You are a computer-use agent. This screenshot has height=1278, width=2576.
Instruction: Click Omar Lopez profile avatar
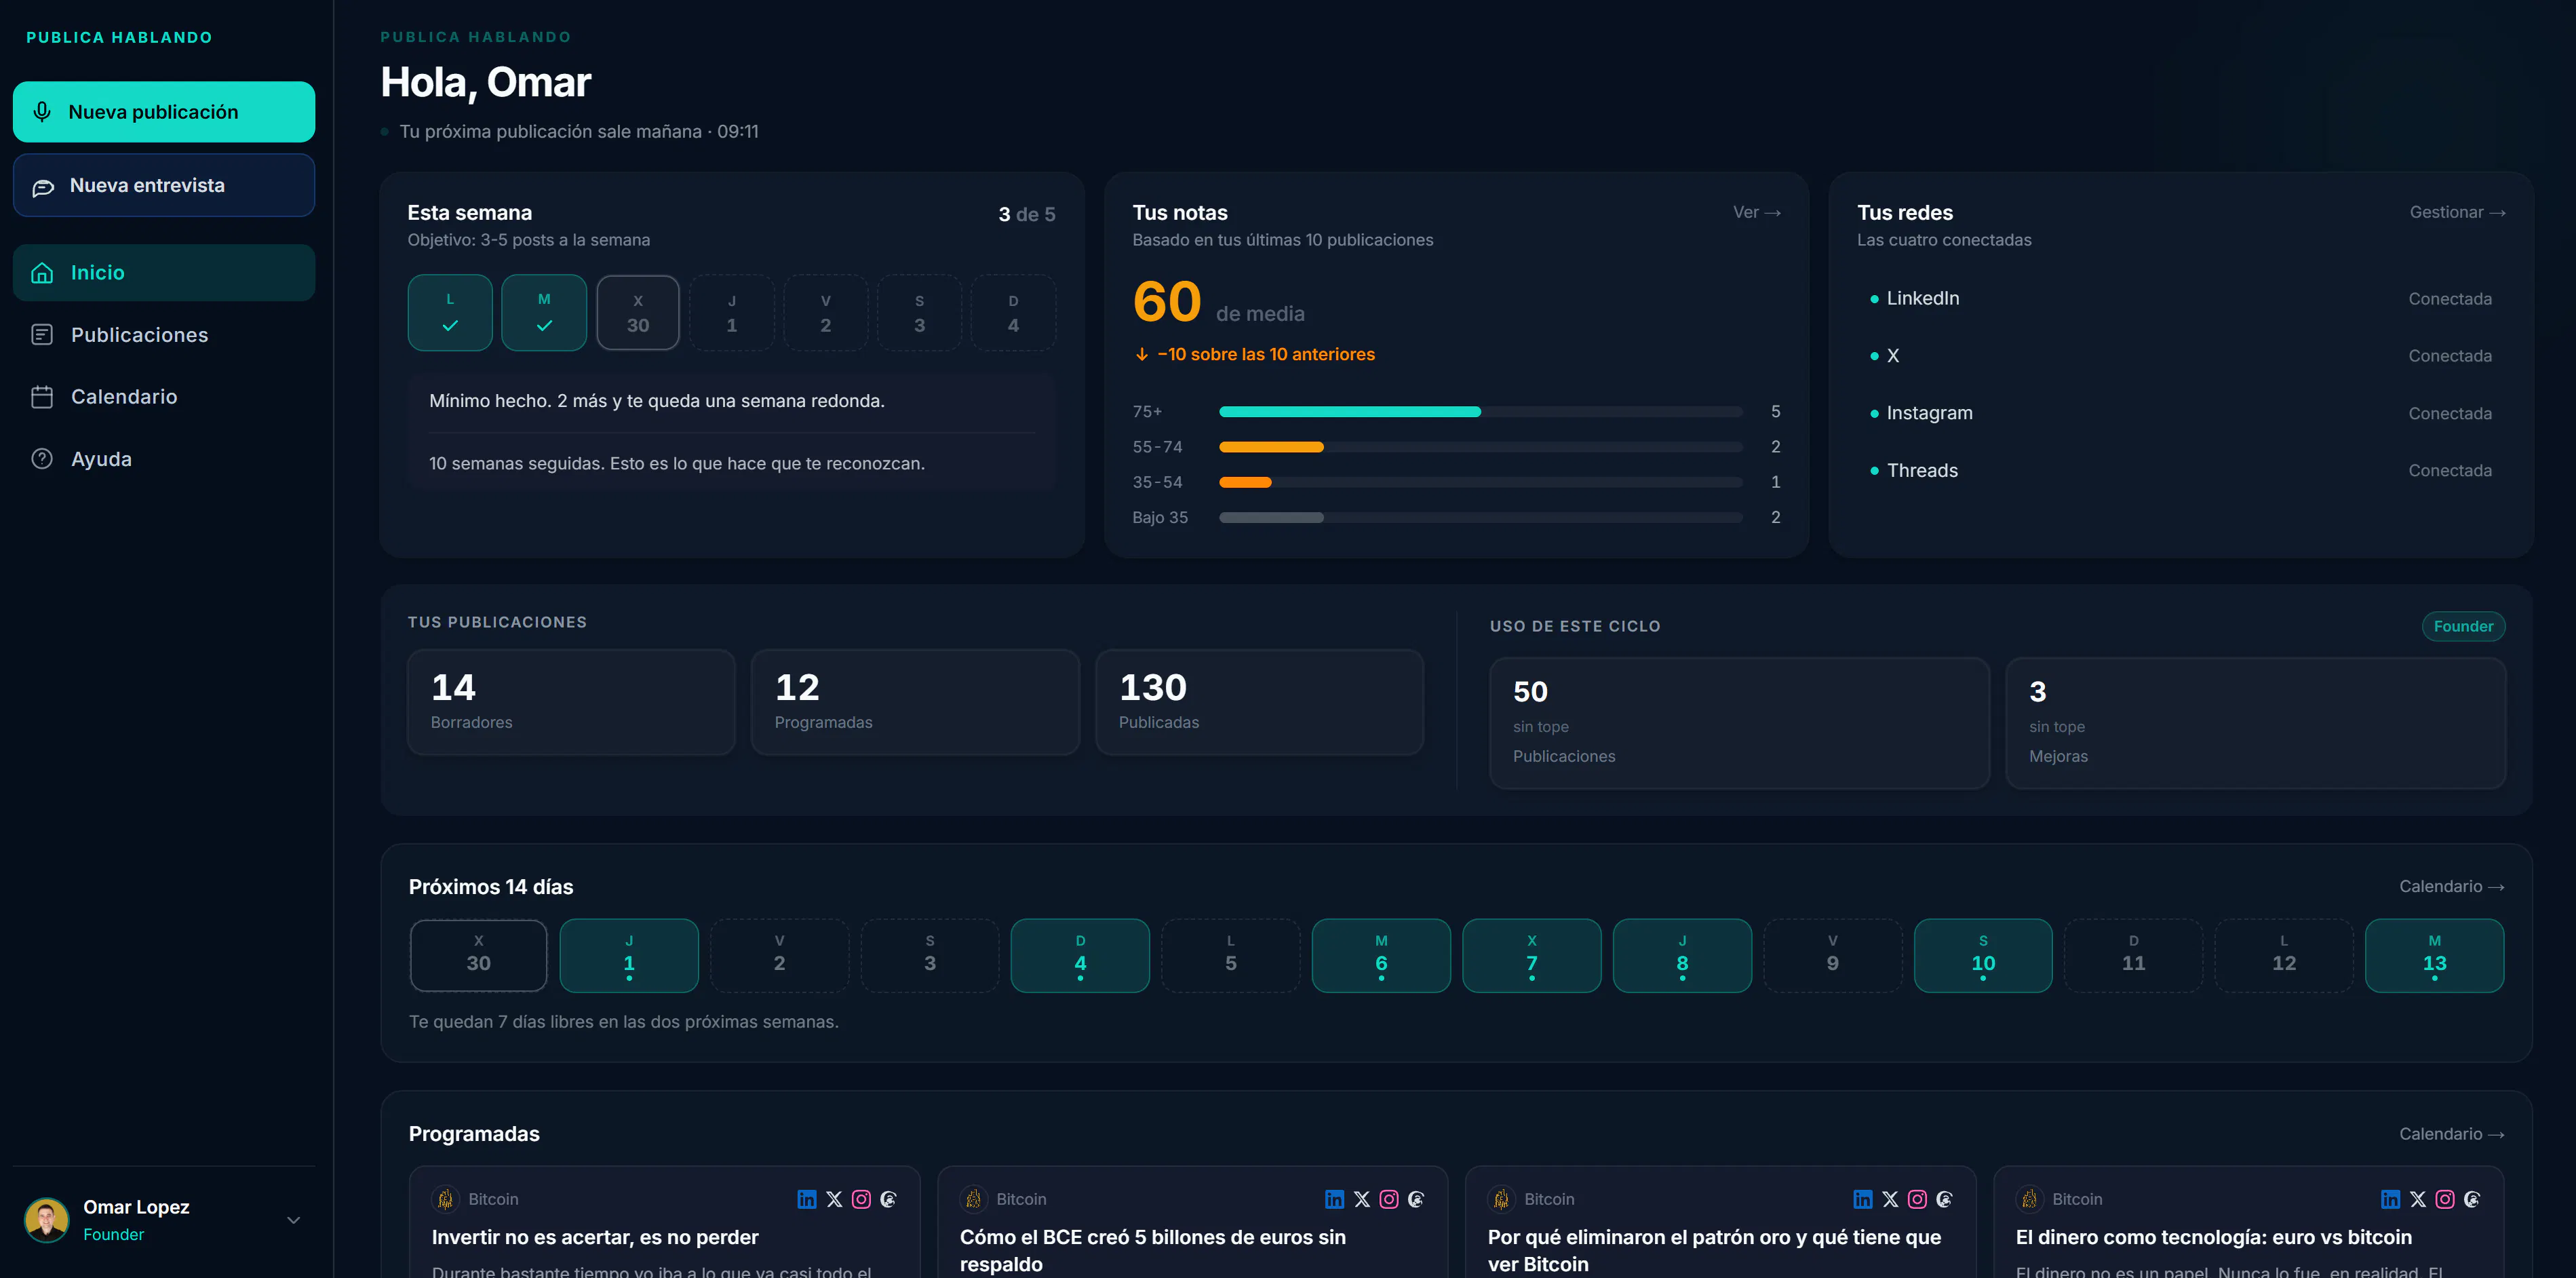[x=46, y=1220]
